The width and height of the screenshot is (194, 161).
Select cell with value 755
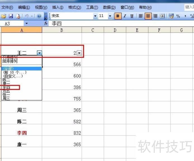click(x=62, y=96)
